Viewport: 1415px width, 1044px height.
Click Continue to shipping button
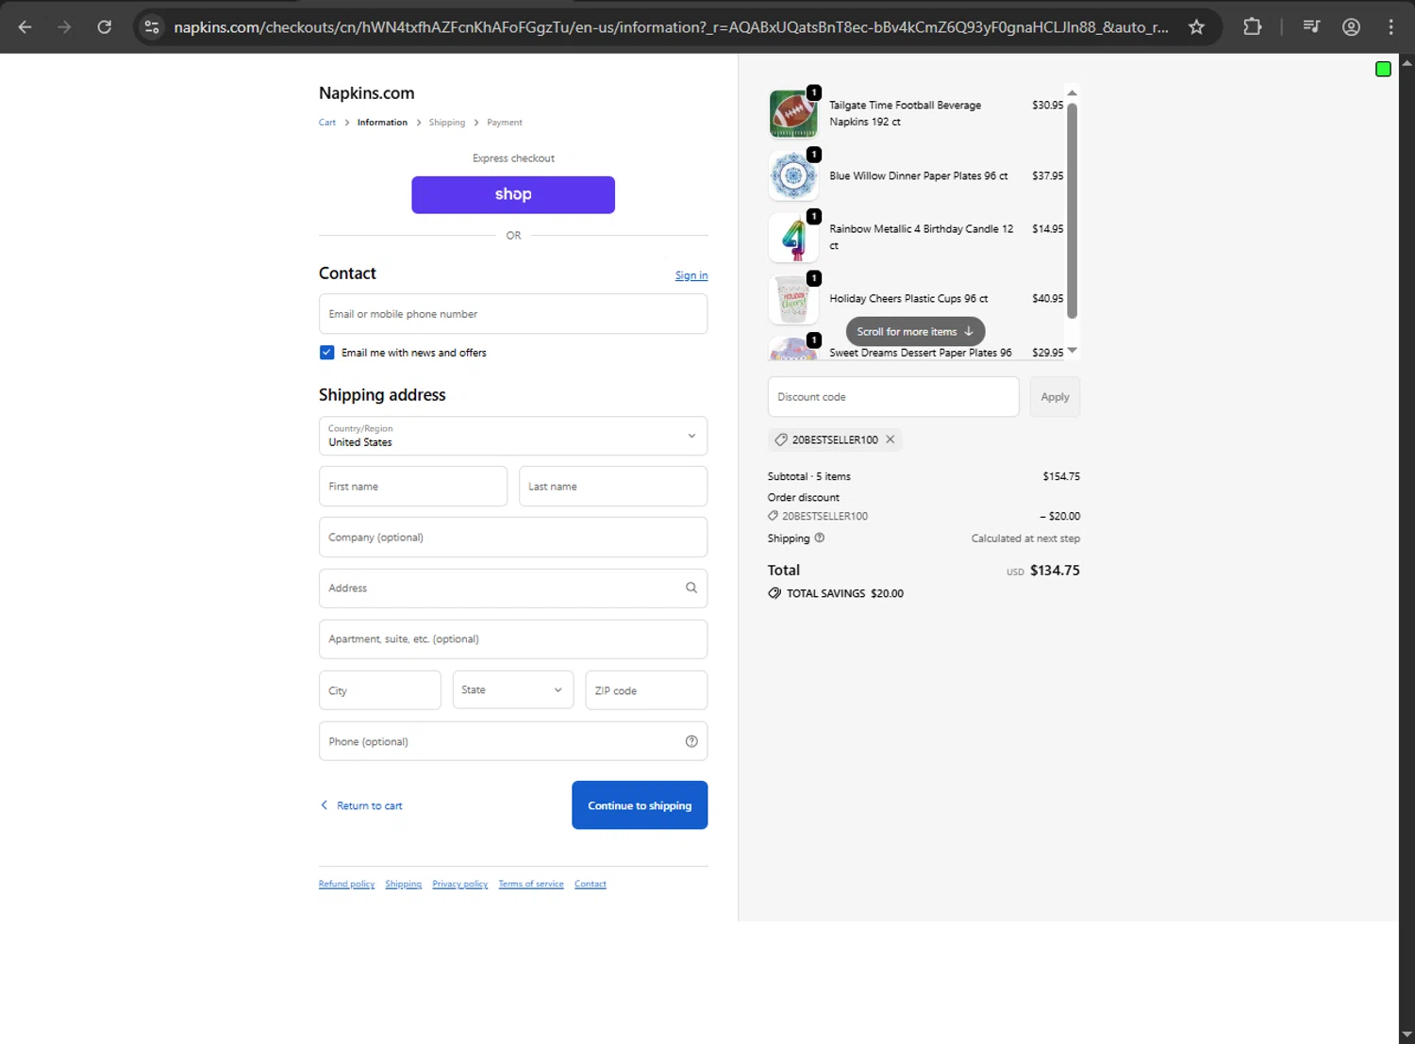[x=640, y=805]
